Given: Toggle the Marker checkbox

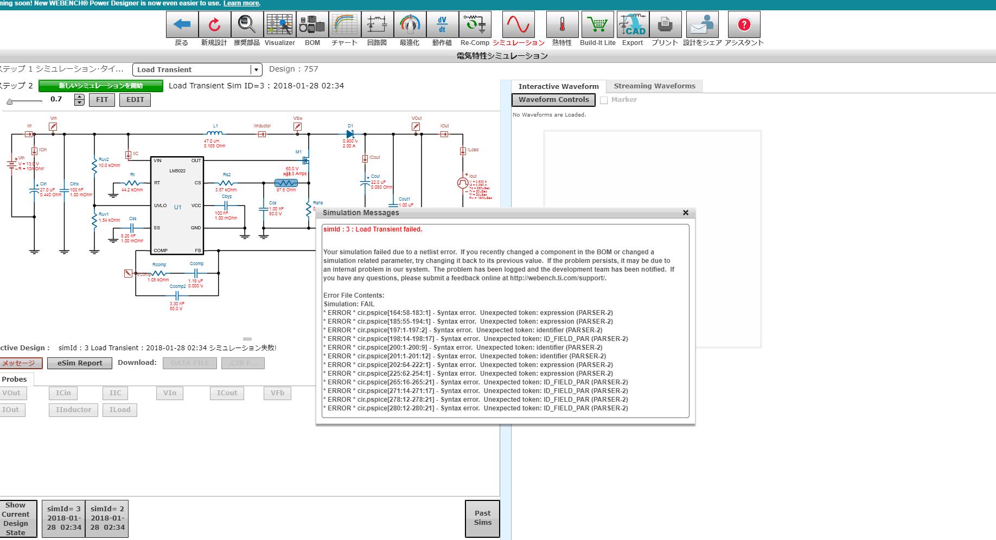Looking at the screenshot, I should click(604, 100).
